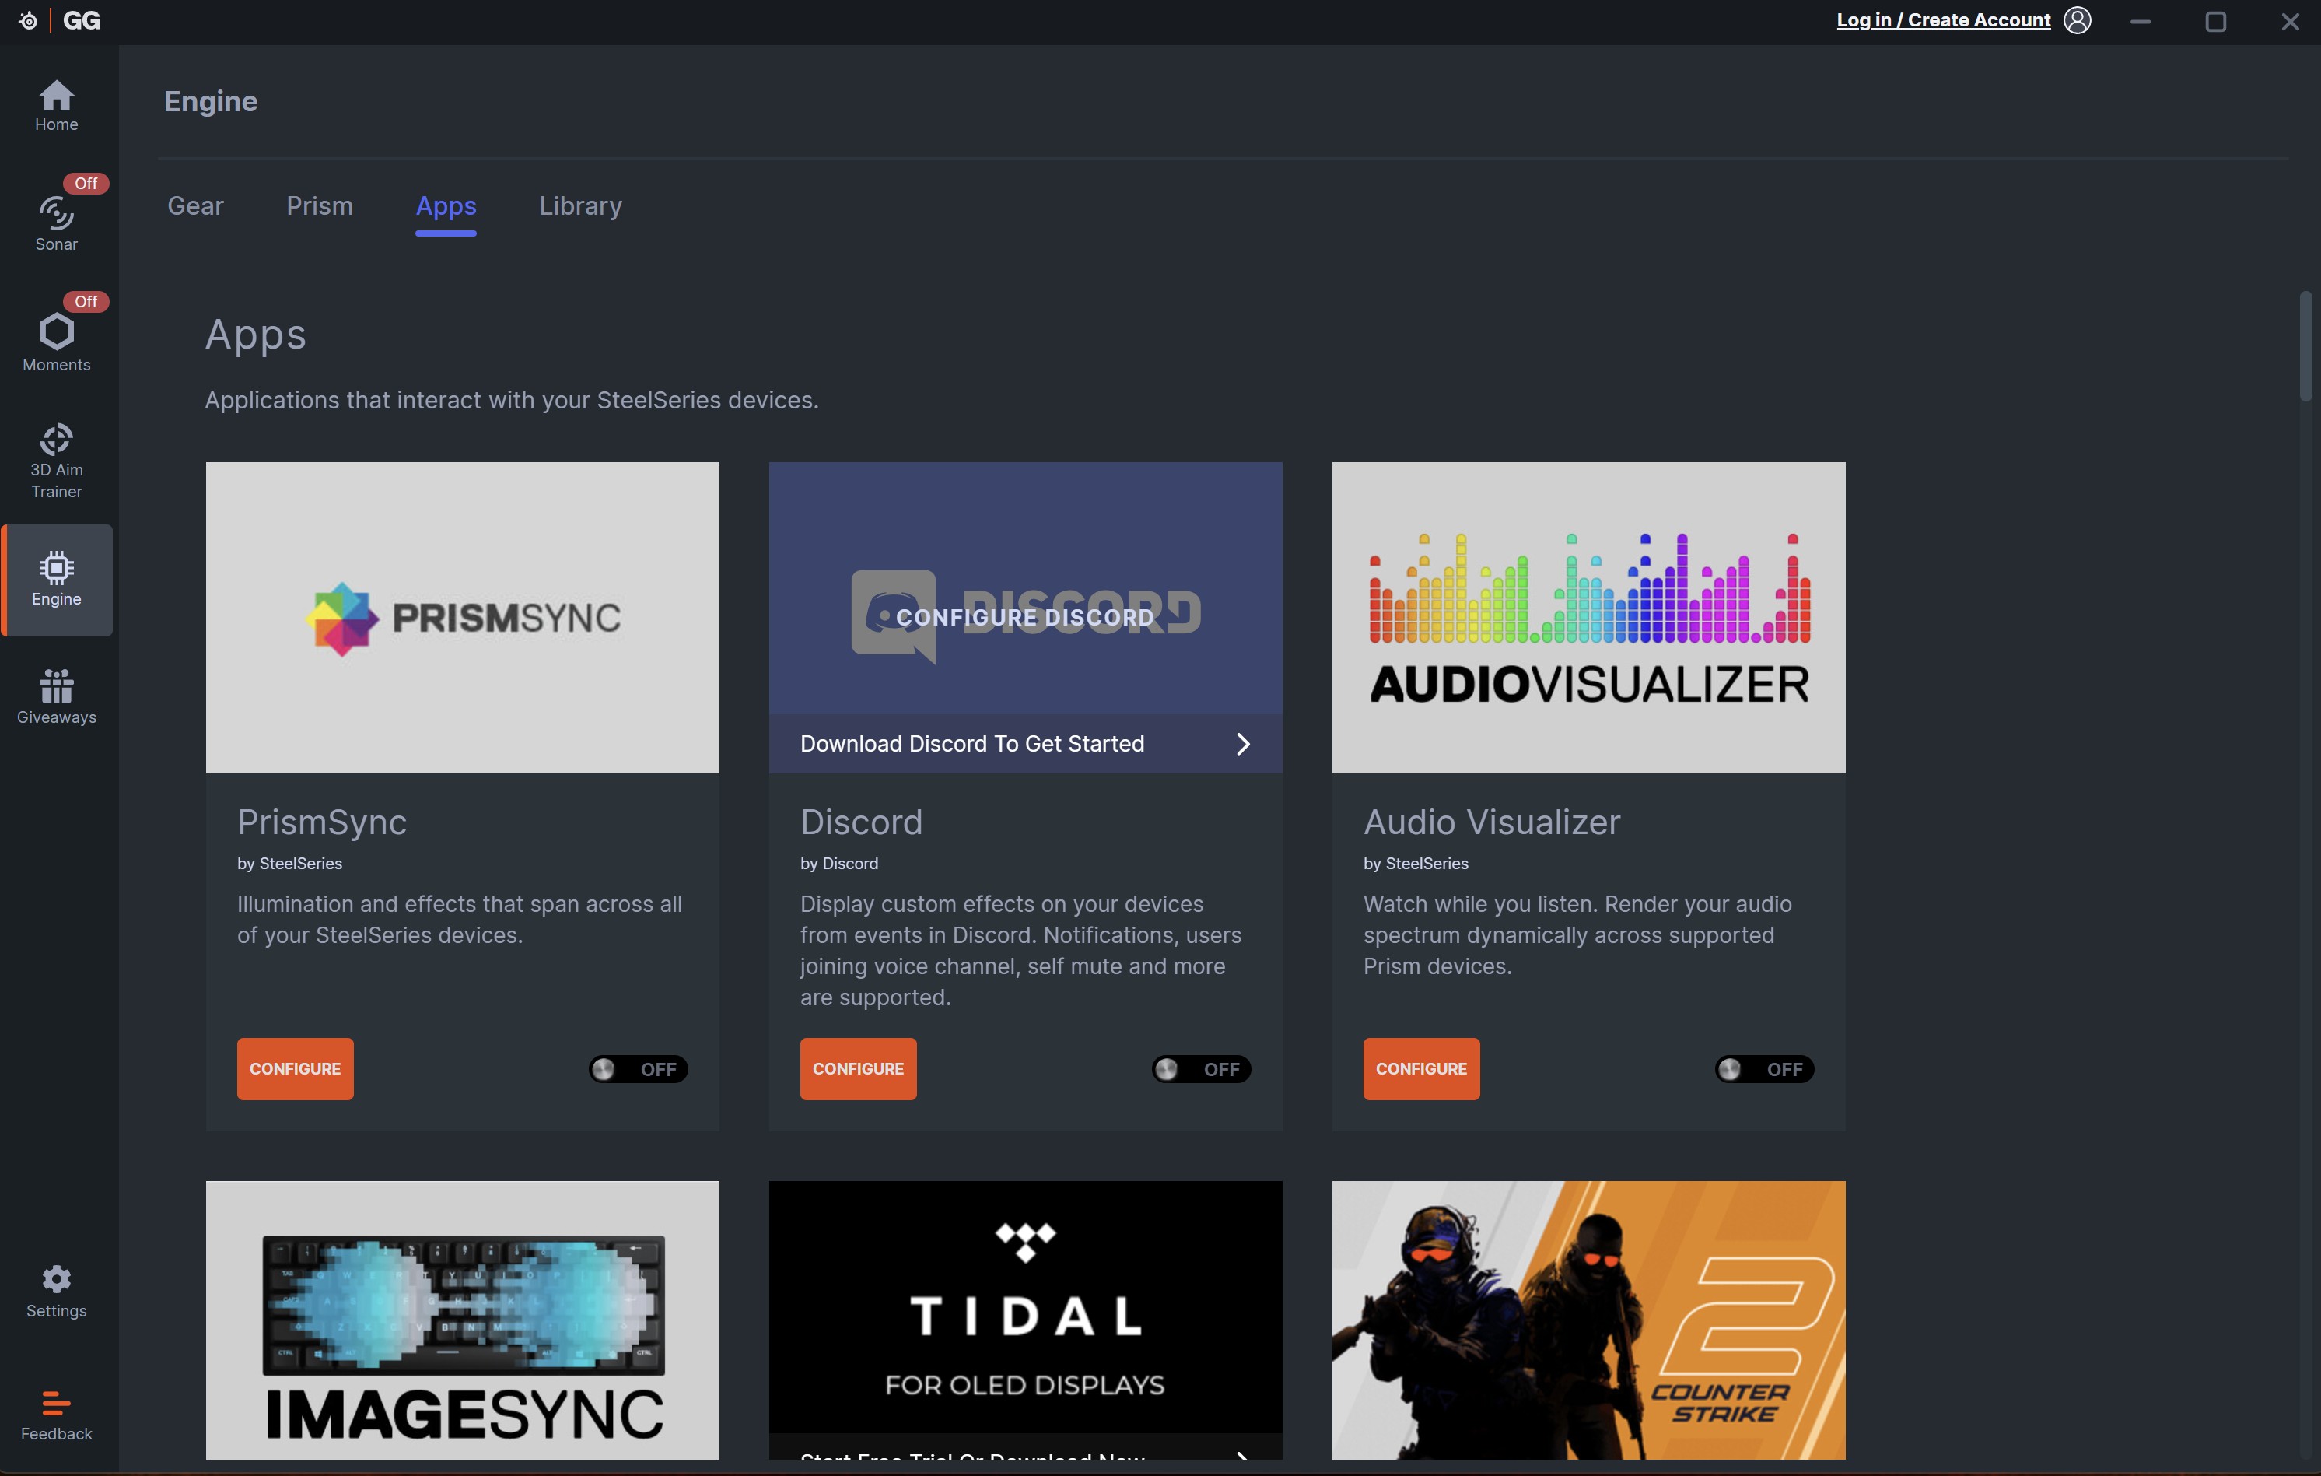Viewport: 2321px width, 1476px height.
Task: Open the Home sidebar icon
Action: [x=56, y=105]
